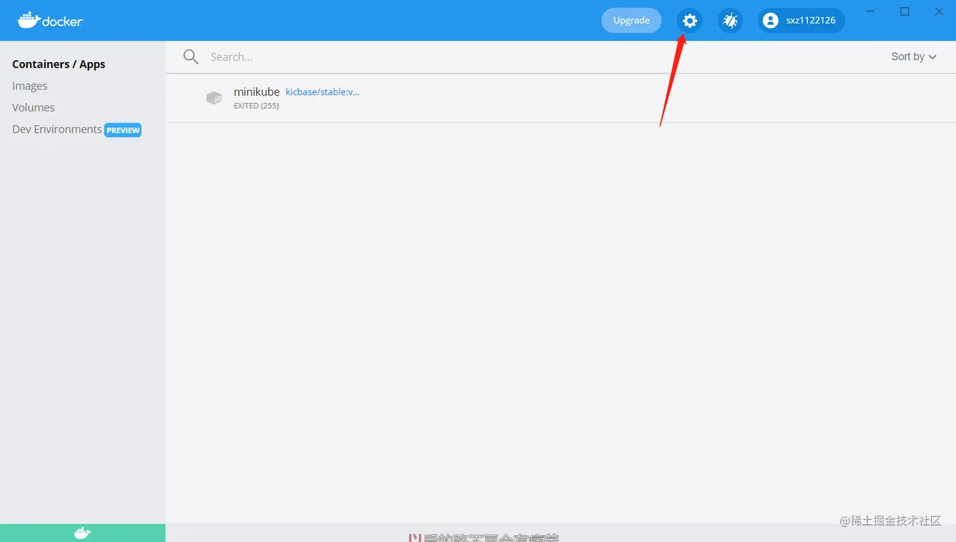Click the EXITED (255) status text
The height and width of the screenshot is (542, 956).
coord(256,106)
